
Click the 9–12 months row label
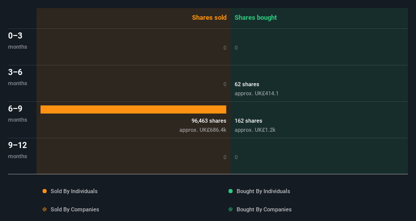[x=18, y=150]
